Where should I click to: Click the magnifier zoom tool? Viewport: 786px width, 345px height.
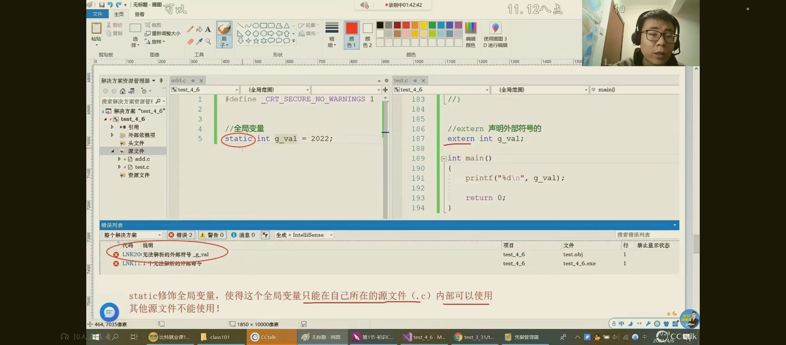[208, 42]
